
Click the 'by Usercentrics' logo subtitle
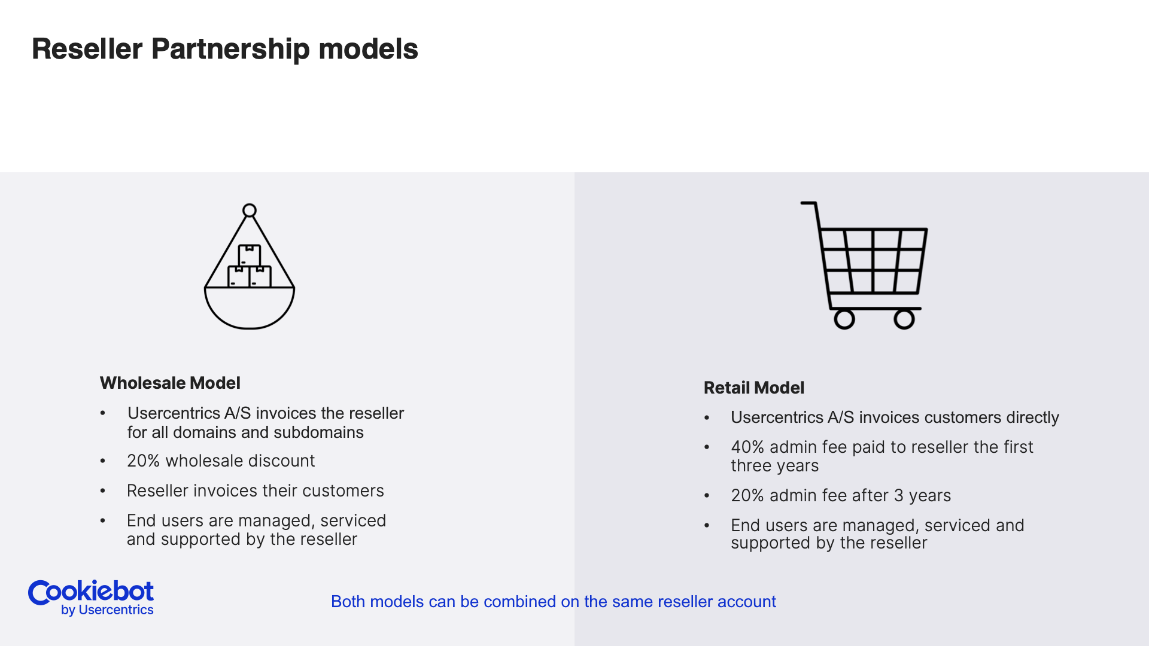tap(107, 610)
